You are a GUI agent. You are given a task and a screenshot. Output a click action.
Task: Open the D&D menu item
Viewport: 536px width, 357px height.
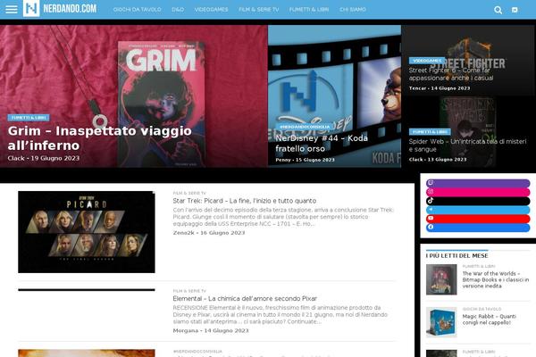pyautogui.click(x=178, y=10)
